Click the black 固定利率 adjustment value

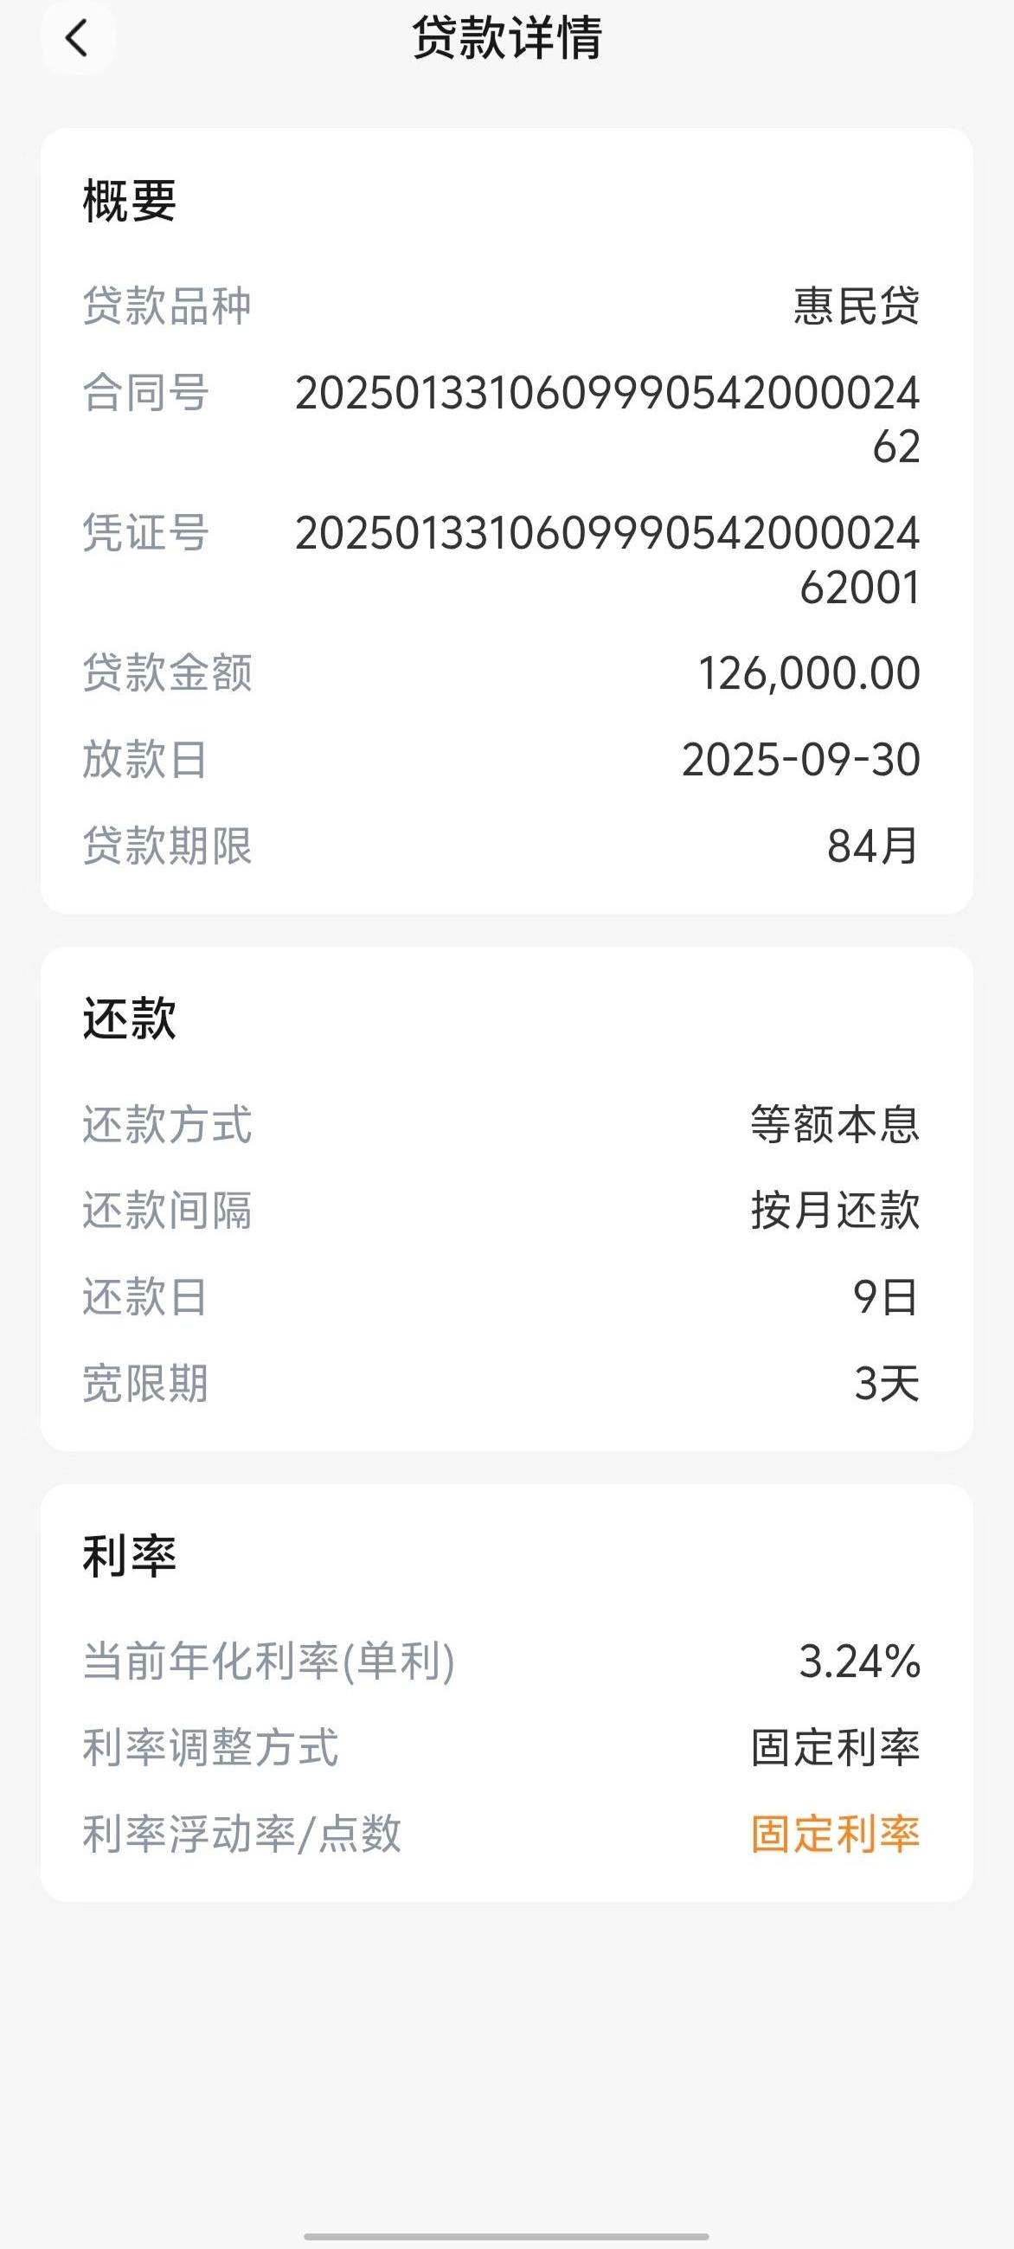(835, 1748)
